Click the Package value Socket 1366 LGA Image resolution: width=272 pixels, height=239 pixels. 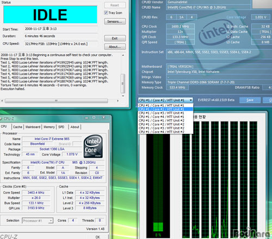point(52,149)
